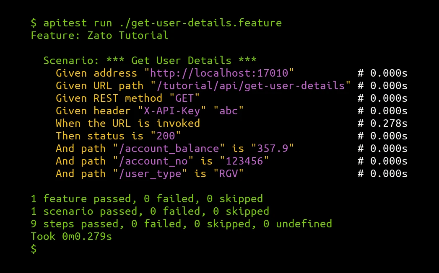Click "When the URL is invoked" step

[x=127, y=124]
